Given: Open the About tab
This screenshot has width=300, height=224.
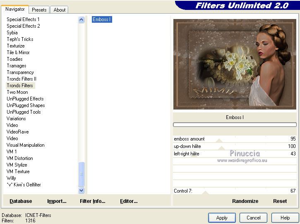Looking at the screenshot, I should (60, 10).
